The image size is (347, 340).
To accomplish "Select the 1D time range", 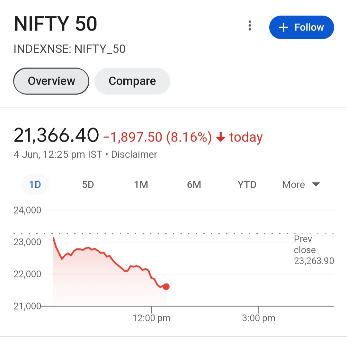I will point(35,185).
